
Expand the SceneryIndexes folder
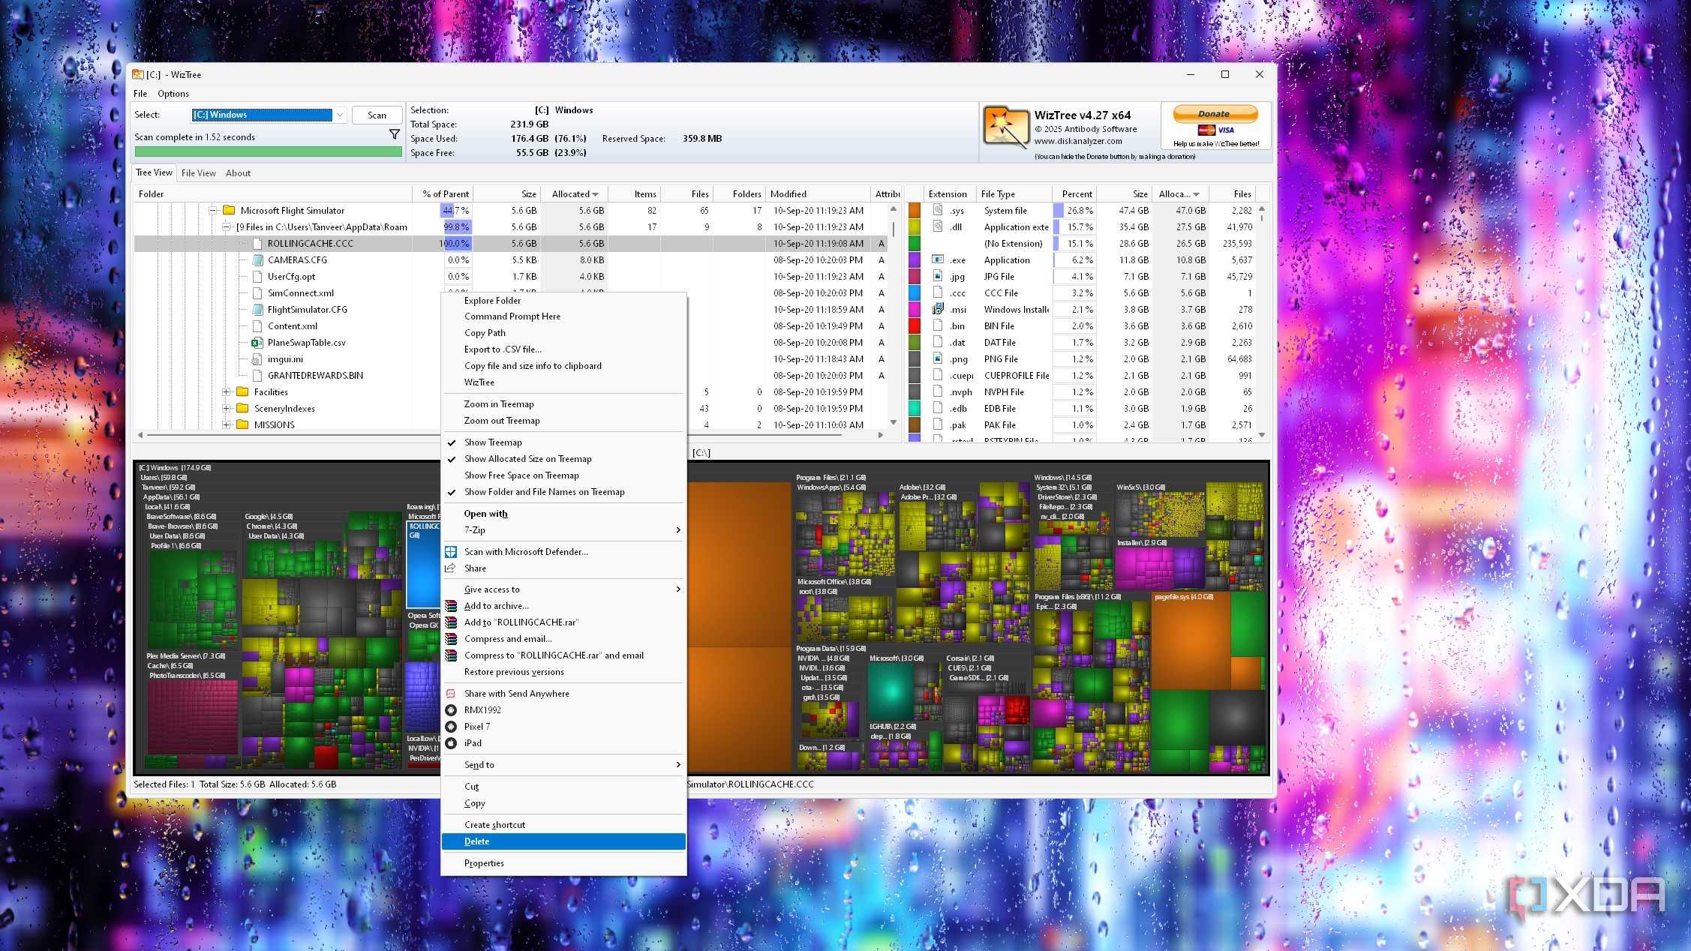[x=227, y=409]
